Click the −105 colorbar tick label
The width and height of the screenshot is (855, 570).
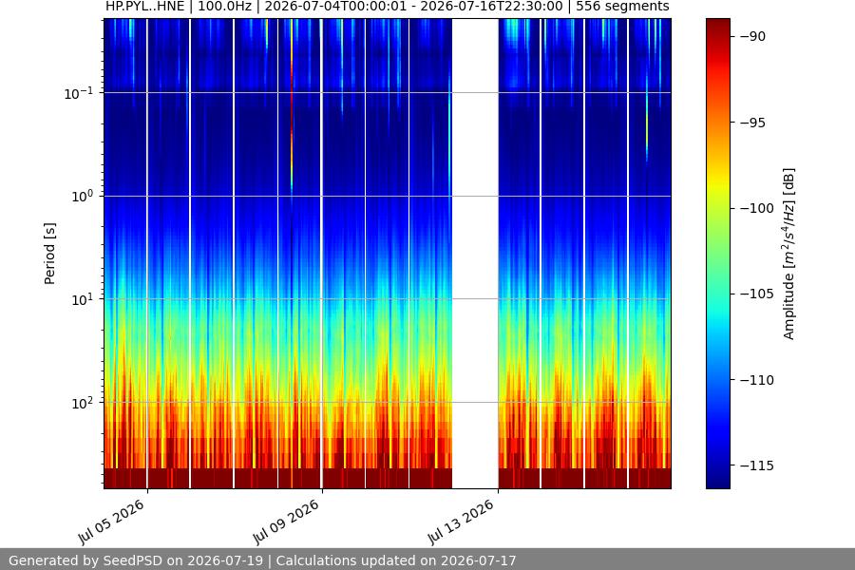point(756,294)
